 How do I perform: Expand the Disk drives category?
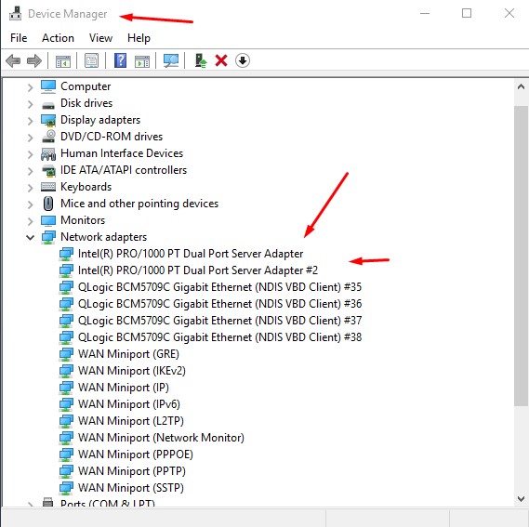[x=31, y=104]
